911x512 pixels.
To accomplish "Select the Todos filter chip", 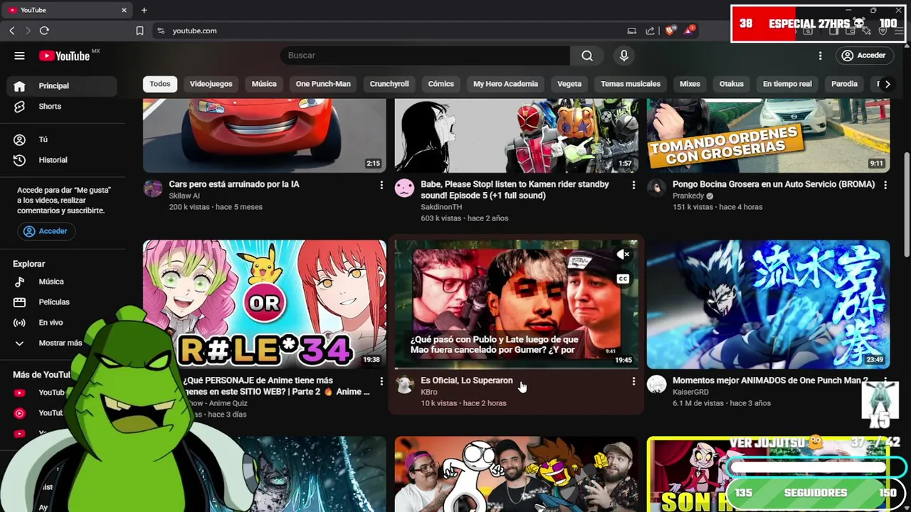I will 160,84.
